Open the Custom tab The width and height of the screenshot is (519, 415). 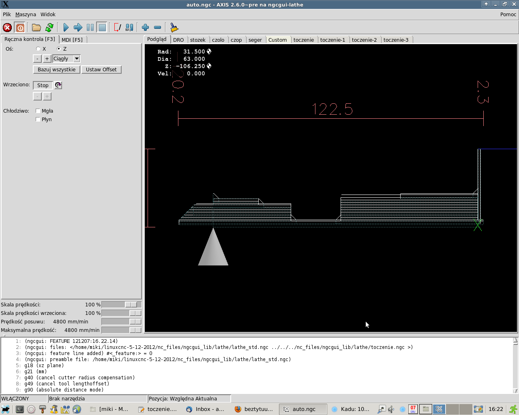click(x=278, y=40)
